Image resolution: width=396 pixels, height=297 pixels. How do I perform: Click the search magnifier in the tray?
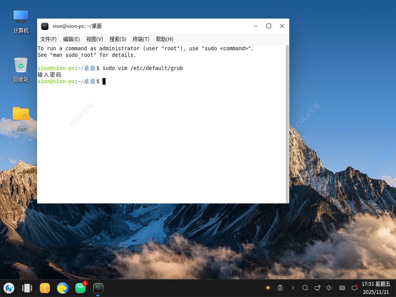(305, 288)
